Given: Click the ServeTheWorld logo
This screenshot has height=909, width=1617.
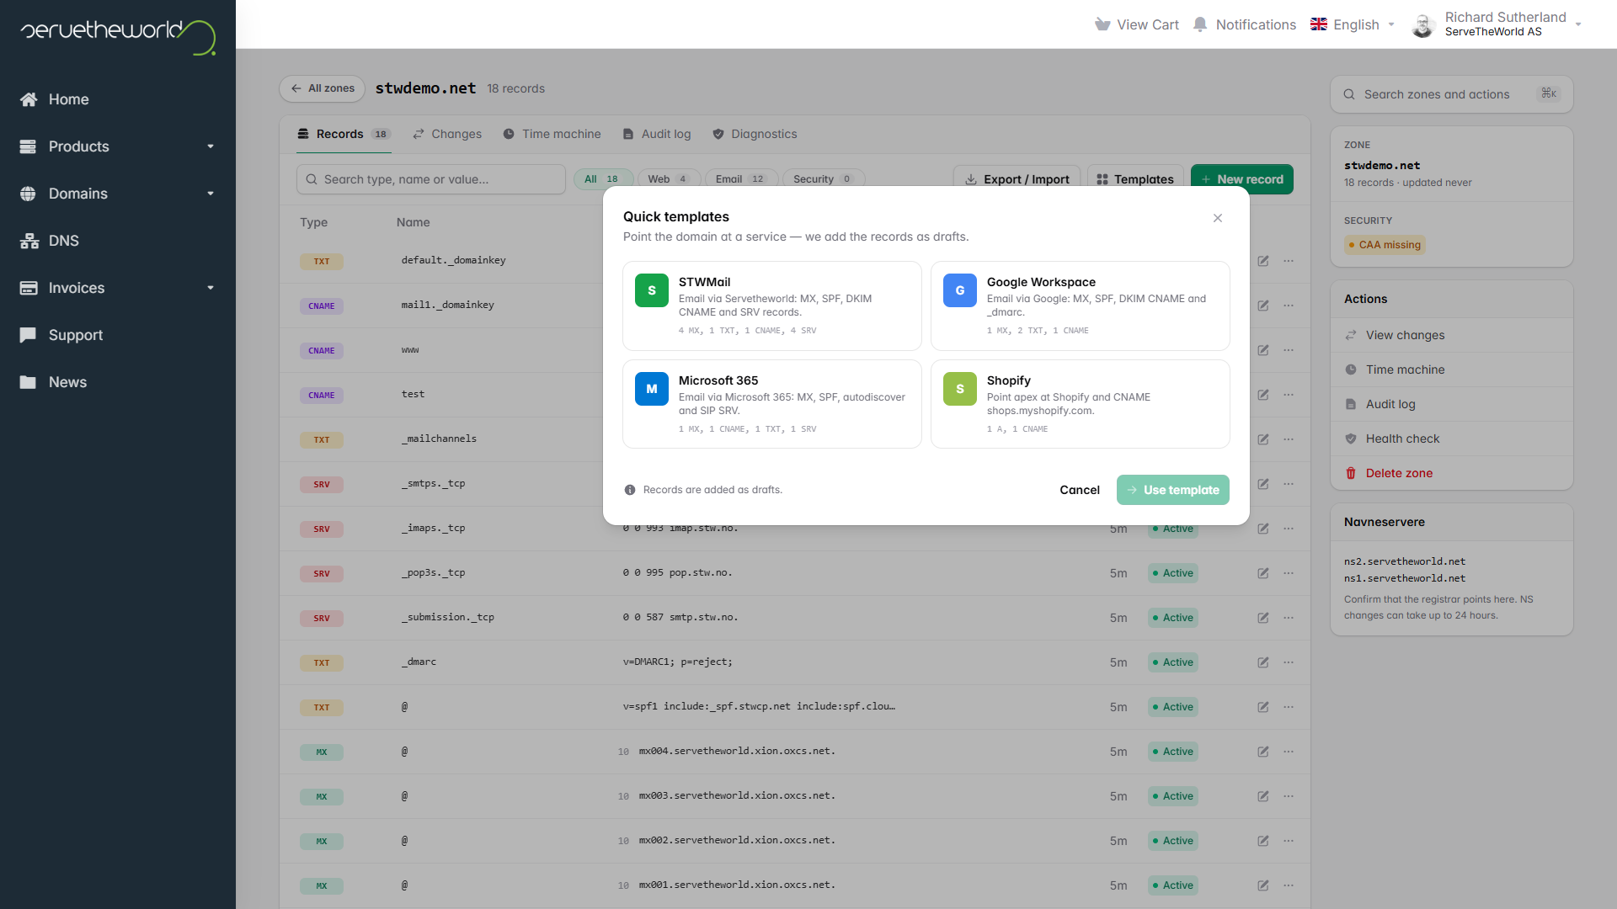Looking at the screenshot, I should [118, 36].
